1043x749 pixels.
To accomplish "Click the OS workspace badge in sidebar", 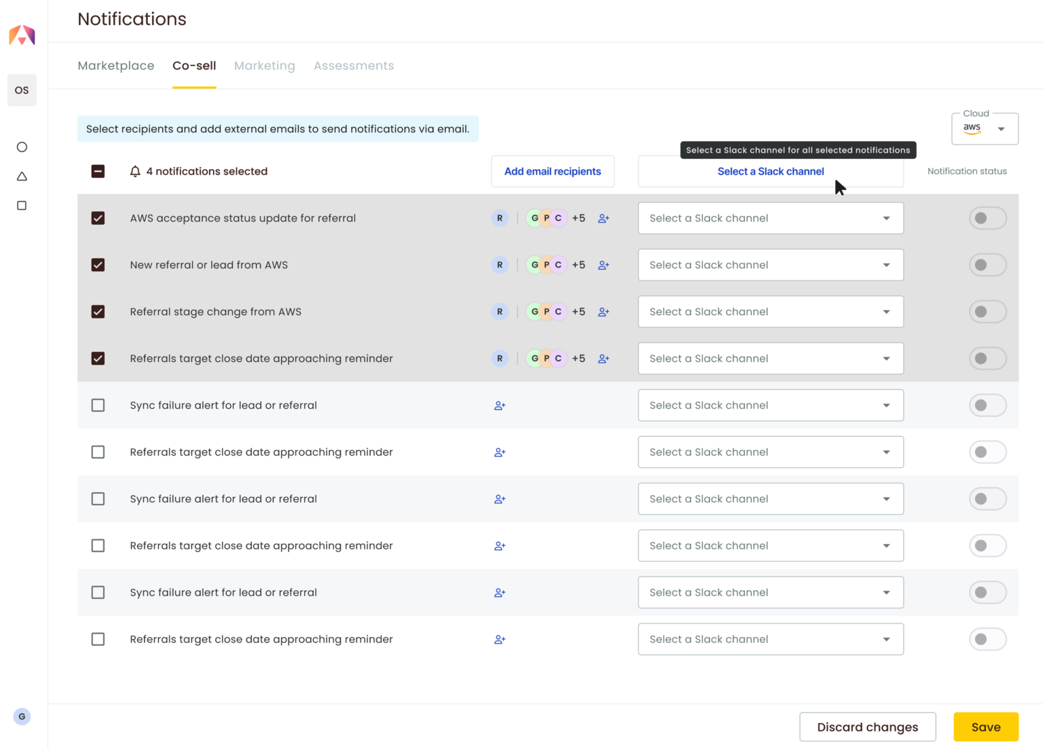I will (x=22, y=90).
